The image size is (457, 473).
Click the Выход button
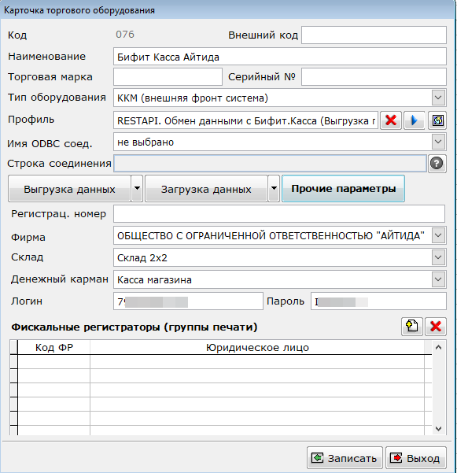click(416, 458)
